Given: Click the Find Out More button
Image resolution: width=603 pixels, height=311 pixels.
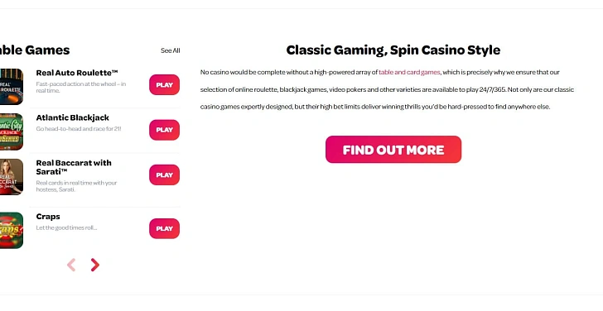Looking at the screenshot, I should 393,150.
